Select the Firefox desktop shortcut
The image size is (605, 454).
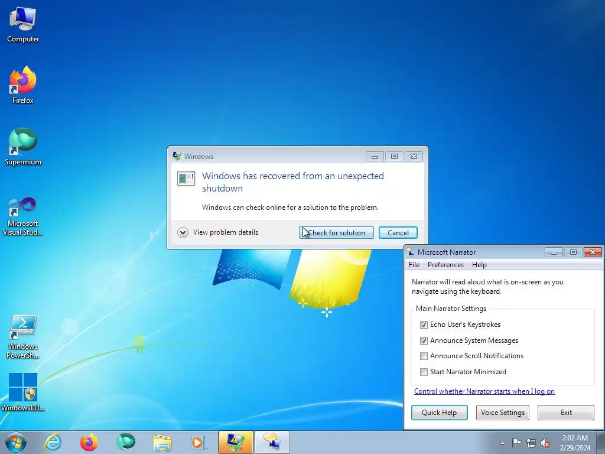click(23, 85)
